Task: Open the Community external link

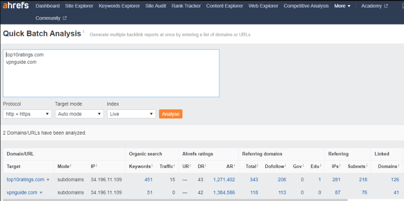Action: tap(51, 18)
